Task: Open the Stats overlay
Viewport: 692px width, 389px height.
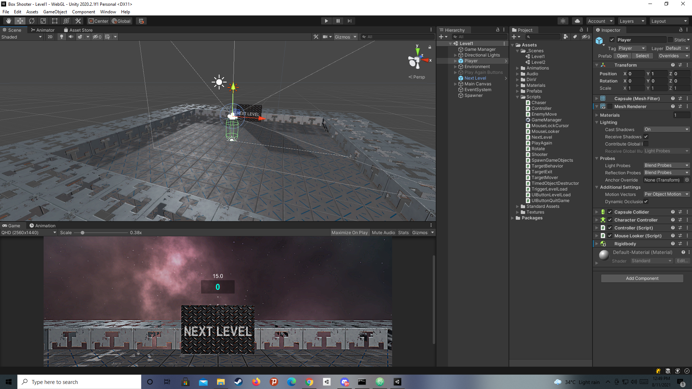Action: 403,233
